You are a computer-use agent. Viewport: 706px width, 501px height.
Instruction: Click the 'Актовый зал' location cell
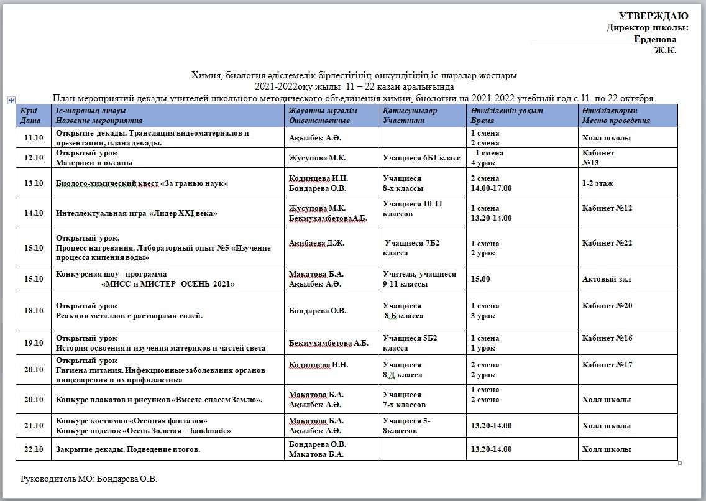pos(606,279)
